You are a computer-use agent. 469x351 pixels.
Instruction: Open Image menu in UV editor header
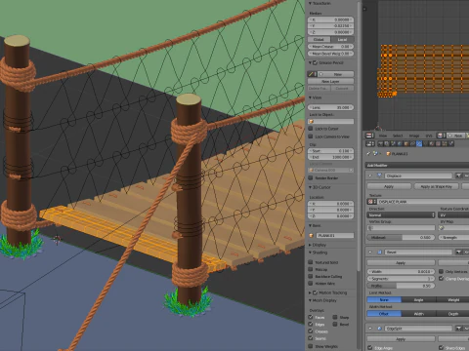[x=414, y=136]
